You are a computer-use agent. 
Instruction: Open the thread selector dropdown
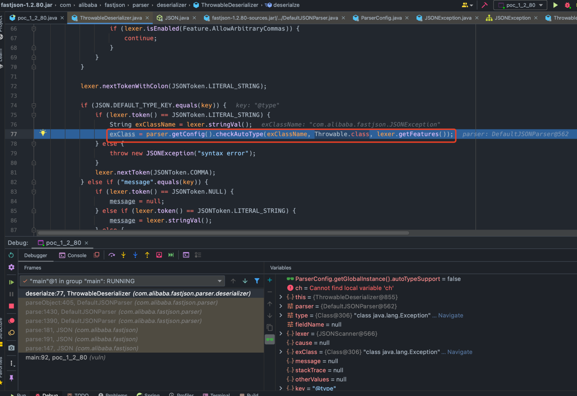coord(122,281)
